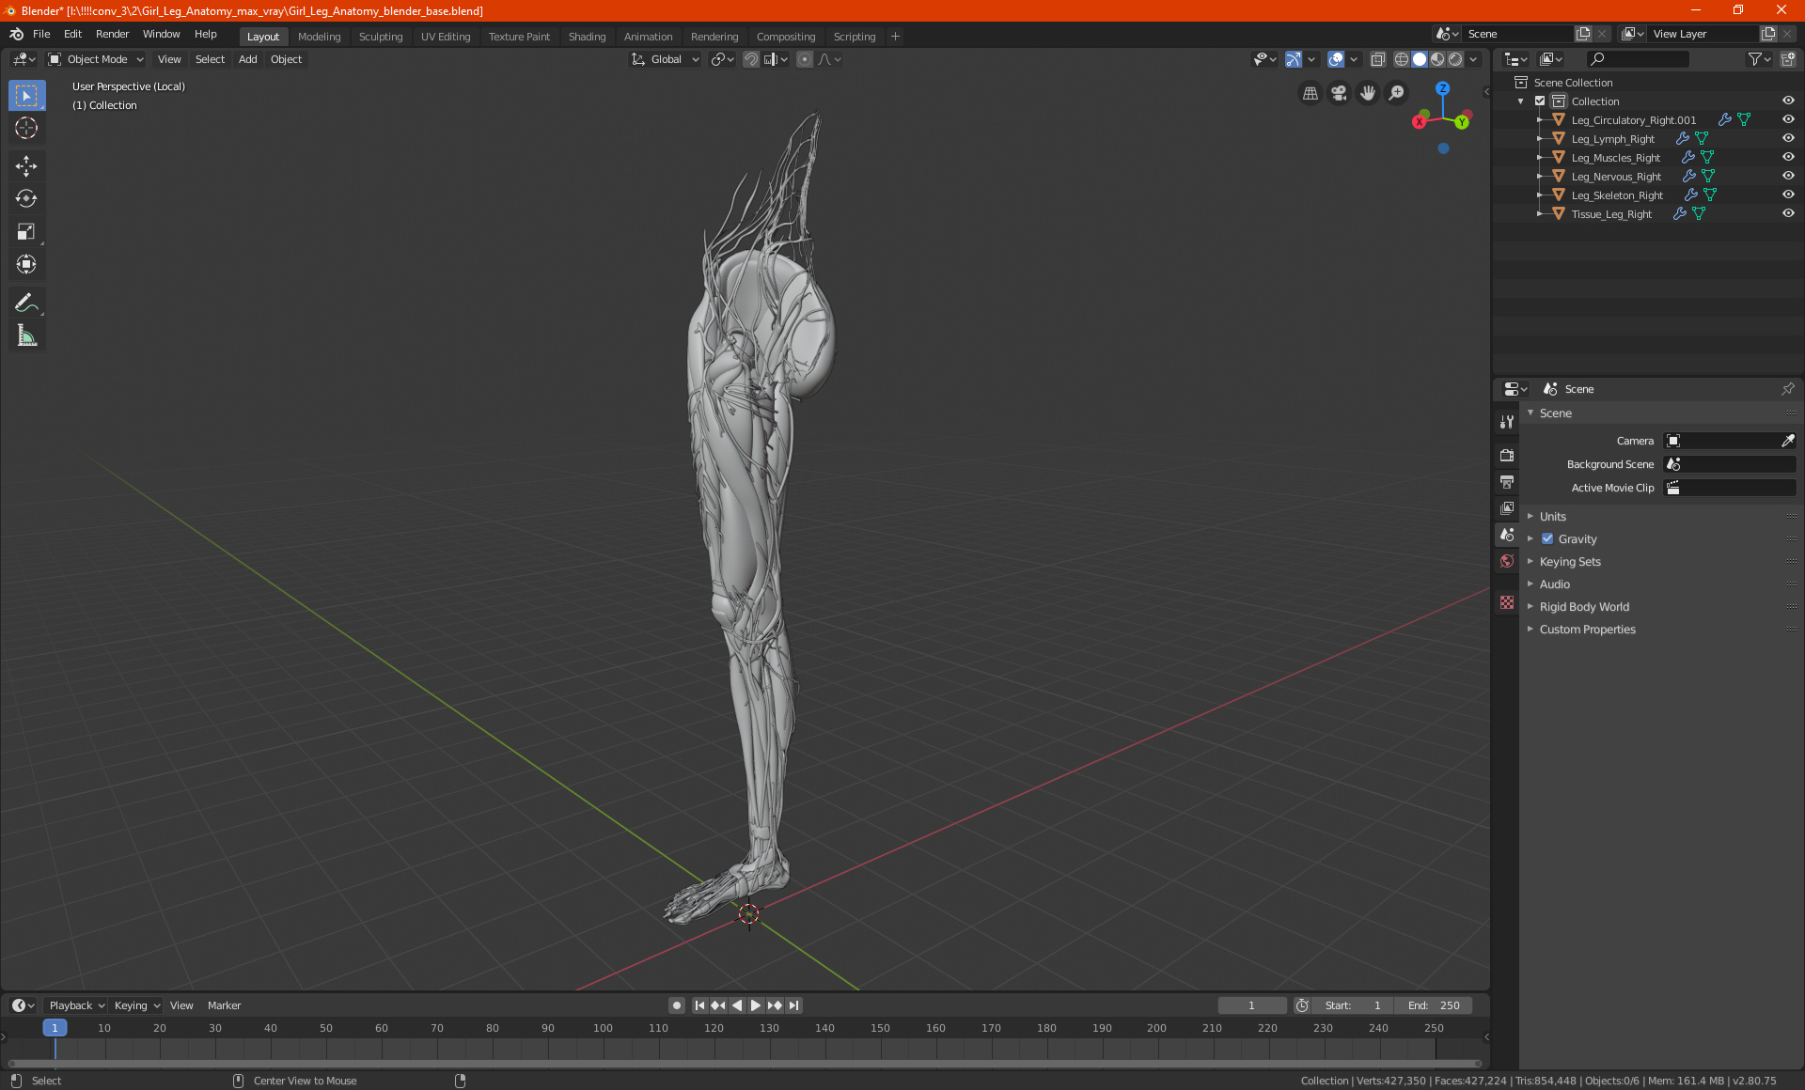The image size is (1805, 1090).
Task: Click the pan view hand icon
Action: tap(1368, 93)
